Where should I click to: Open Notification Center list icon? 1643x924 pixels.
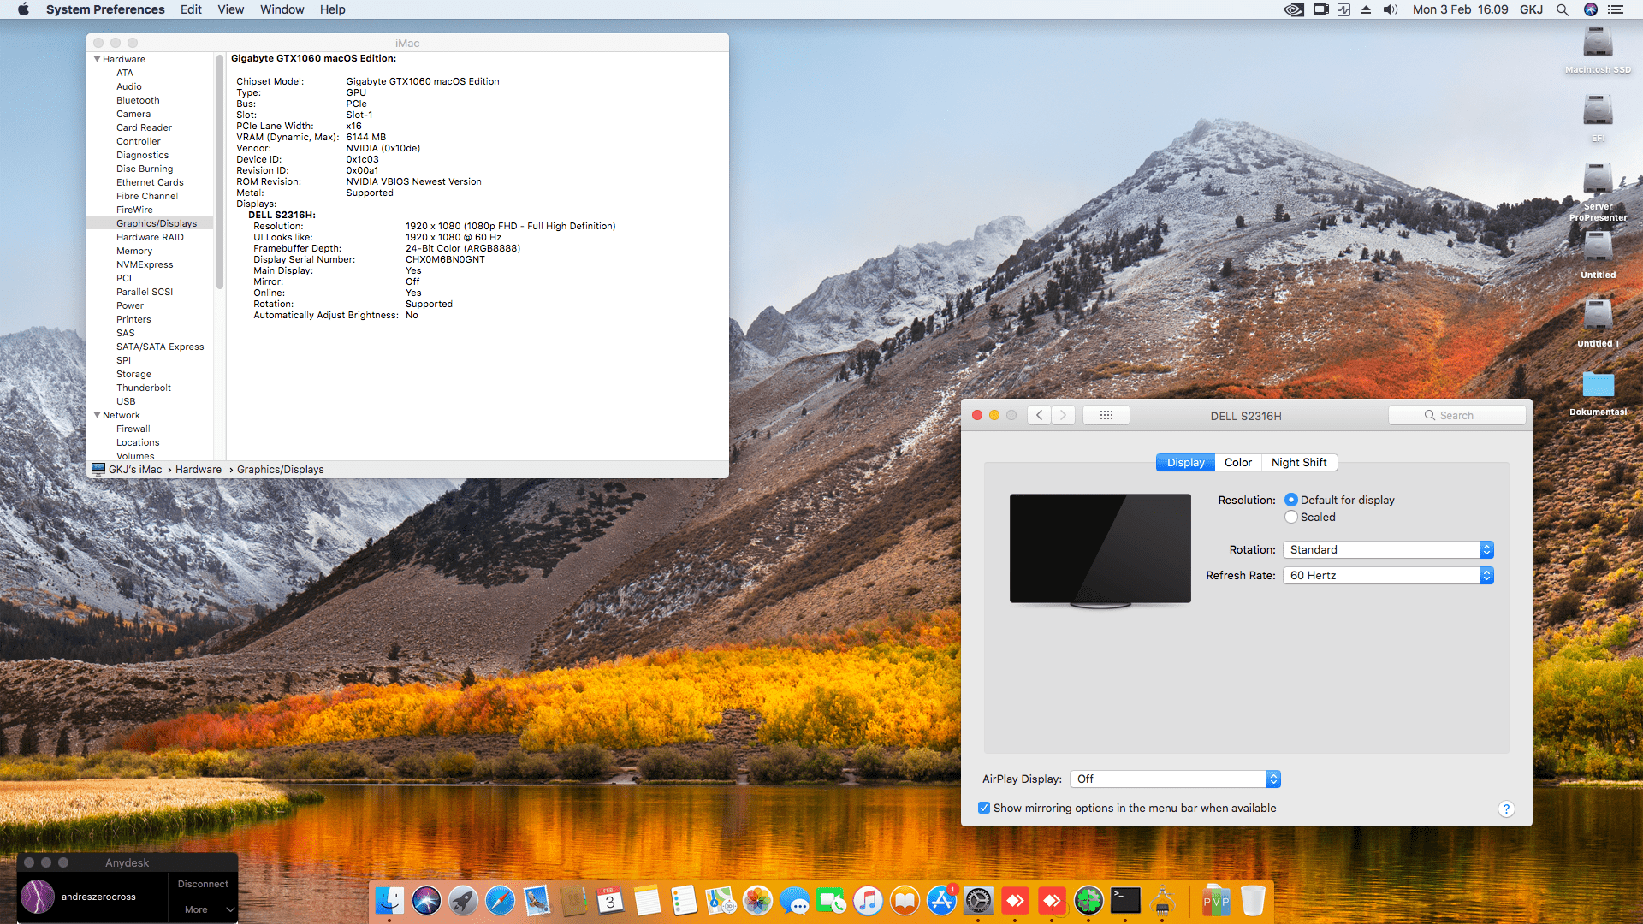click(1616, 9)
